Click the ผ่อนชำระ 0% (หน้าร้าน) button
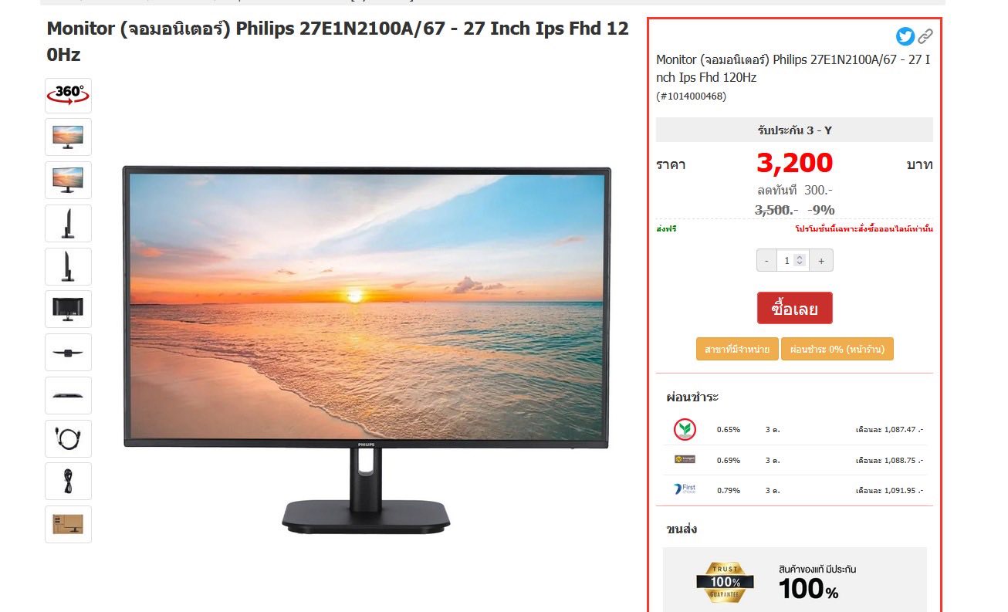 837,350
